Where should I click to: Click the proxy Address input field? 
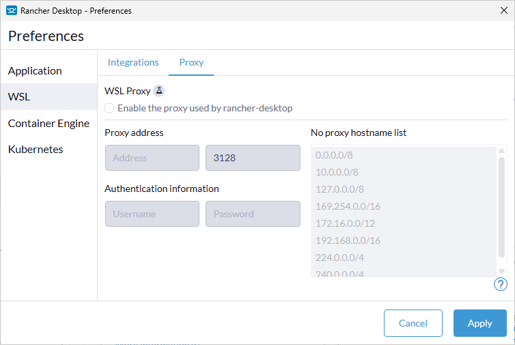(x=152, y=158)
